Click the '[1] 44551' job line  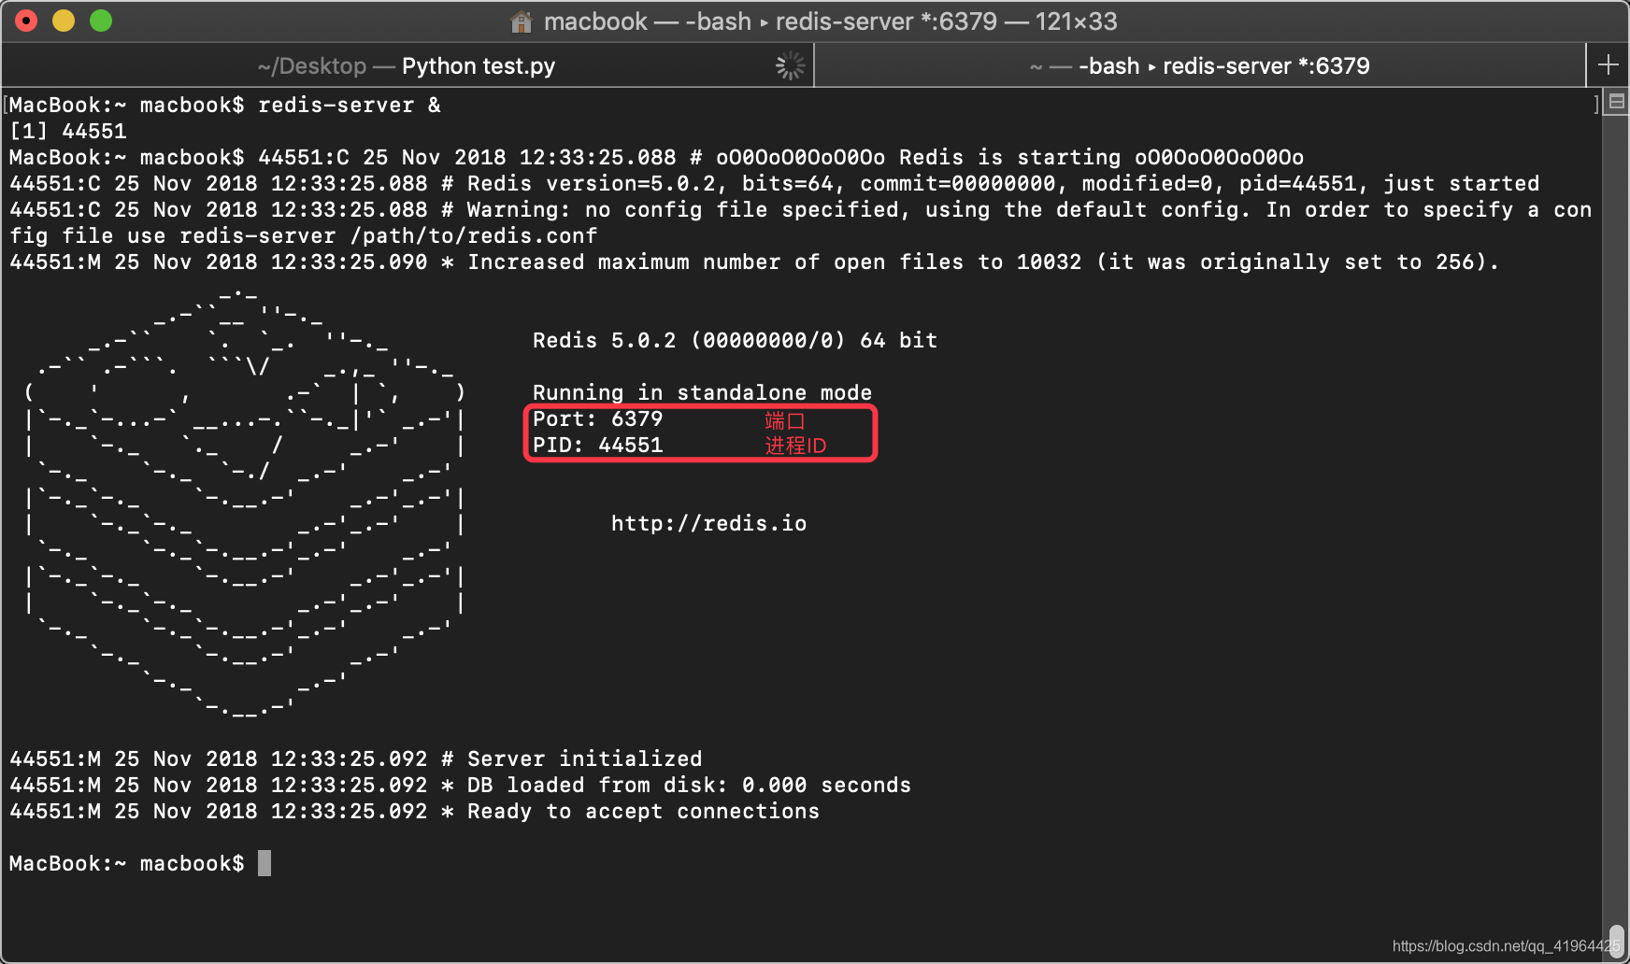pyautogui.click(x=67, y=132)
